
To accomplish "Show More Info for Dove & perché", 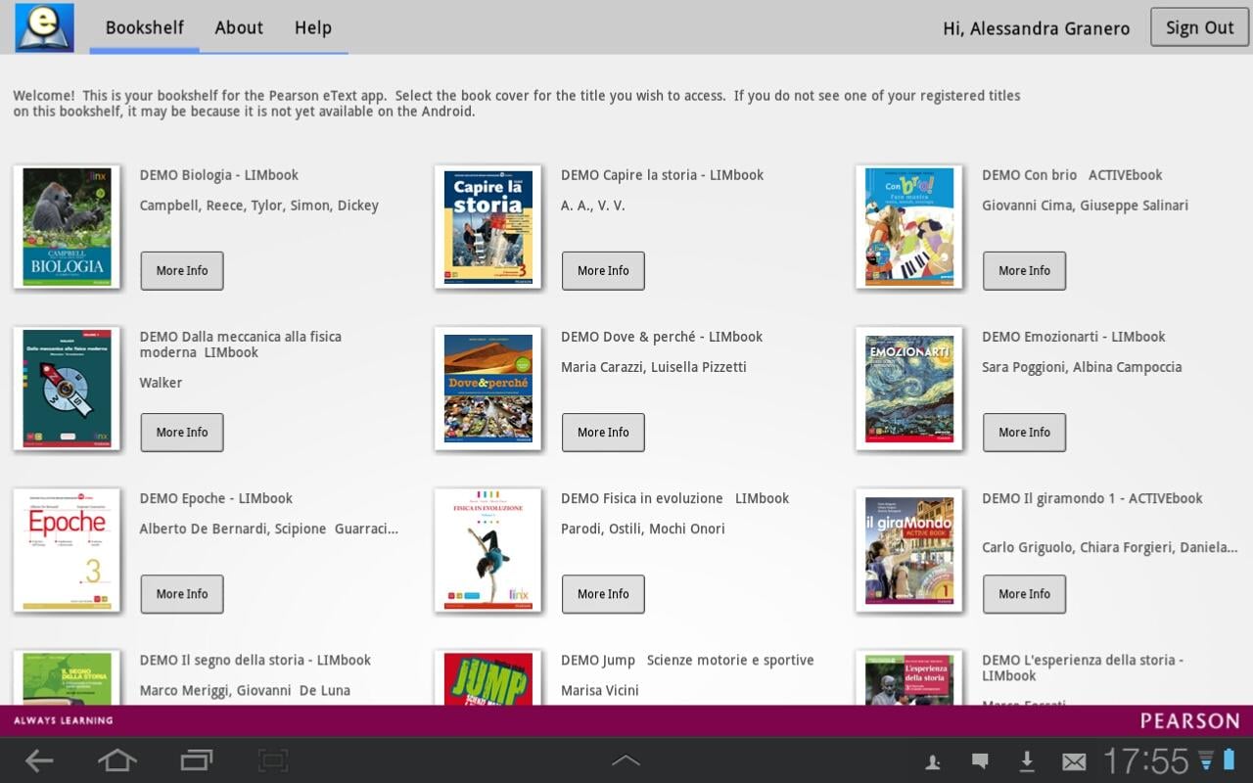I will tap(603, 432).
